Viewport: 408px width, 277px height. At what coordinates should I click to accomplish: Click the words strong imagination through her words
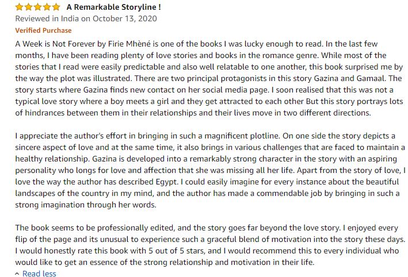[x=86, y=205]
